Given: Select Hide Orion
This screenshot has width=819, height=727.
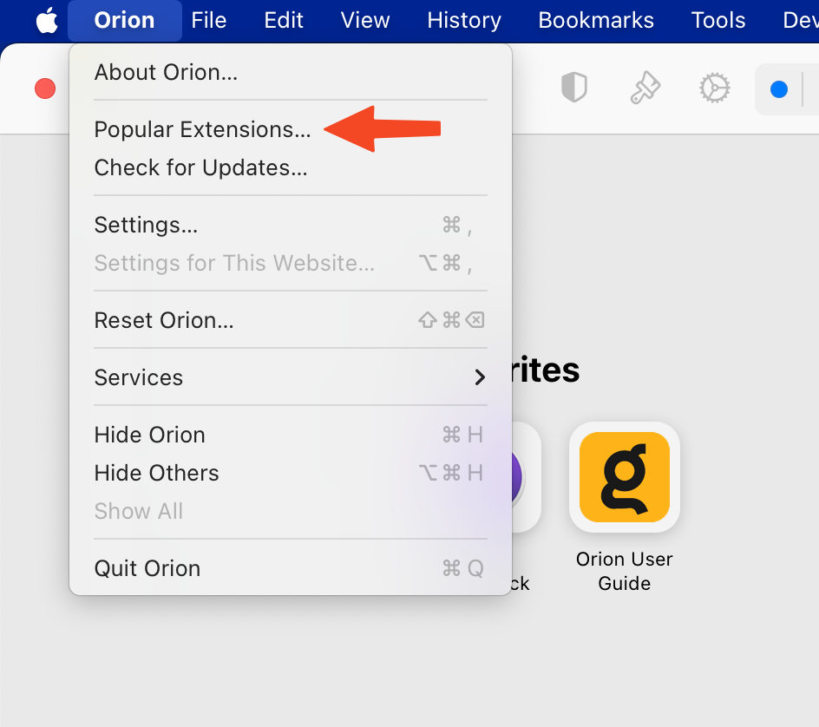Looking at the screenshot, I should point(291,435).
